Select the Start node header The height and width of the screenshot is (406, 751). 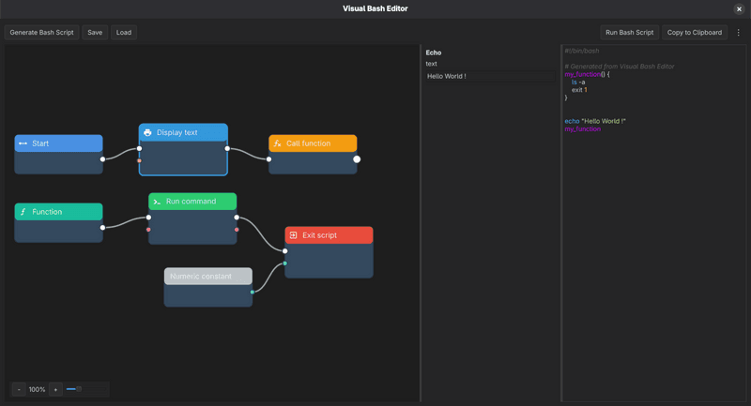[x=58, y=143]
